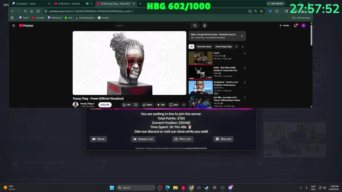Close the sdotty2x Twitch tab

[49, 4]
